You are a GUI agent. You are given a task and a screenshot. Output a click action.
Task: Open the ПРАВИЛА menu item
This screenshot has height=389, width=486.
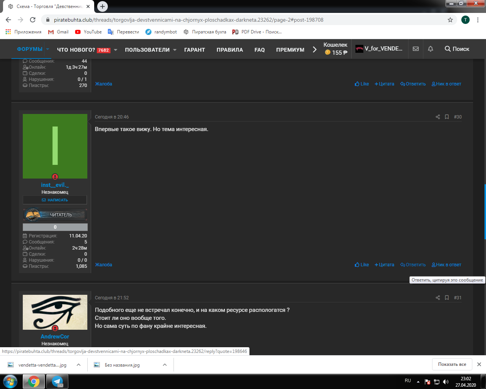tap(230, 50)
